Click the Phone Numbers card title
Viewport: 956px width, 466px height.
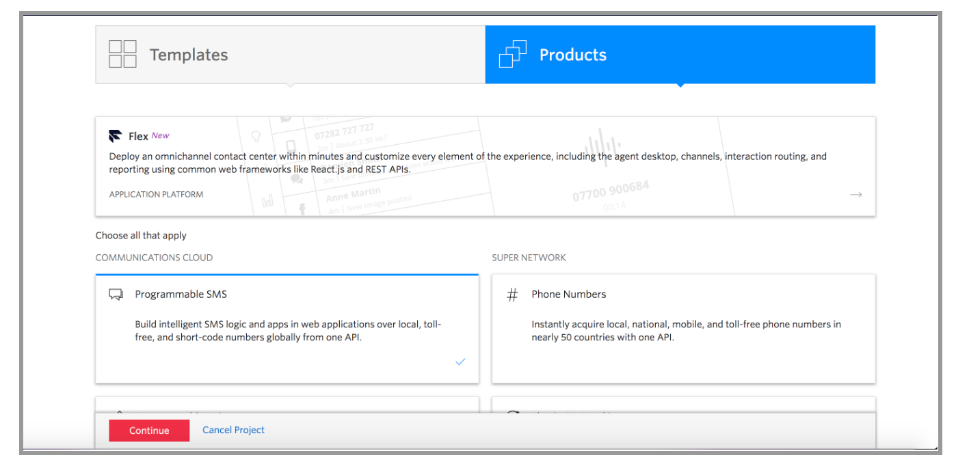[569, 294]
